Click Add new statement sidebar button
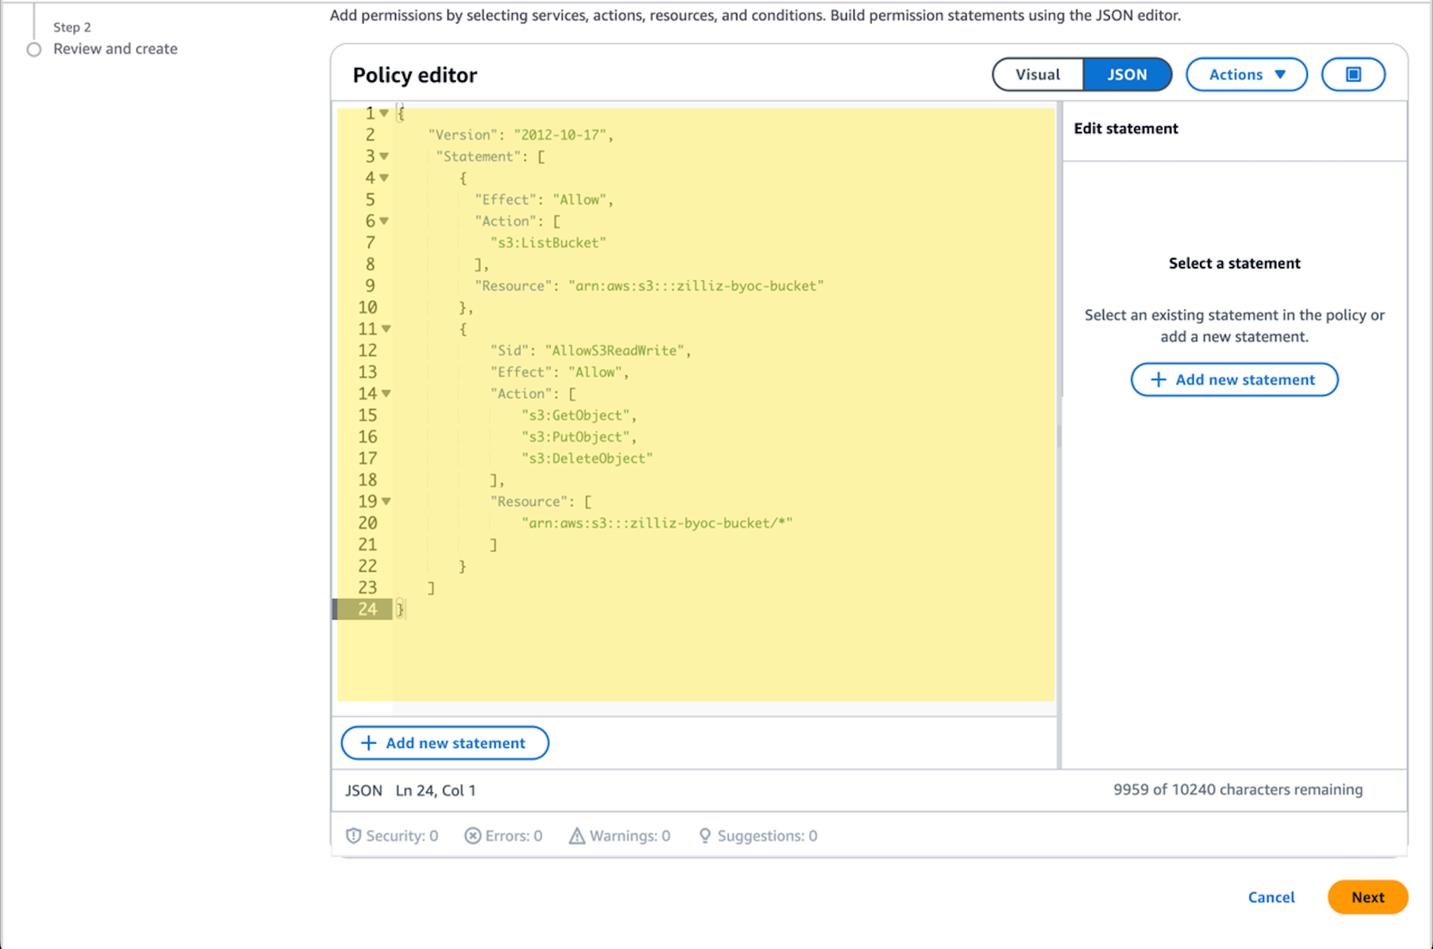The width and height of the screenshot is (1433, 949). pyautogui.click(x=1234, y=379)
